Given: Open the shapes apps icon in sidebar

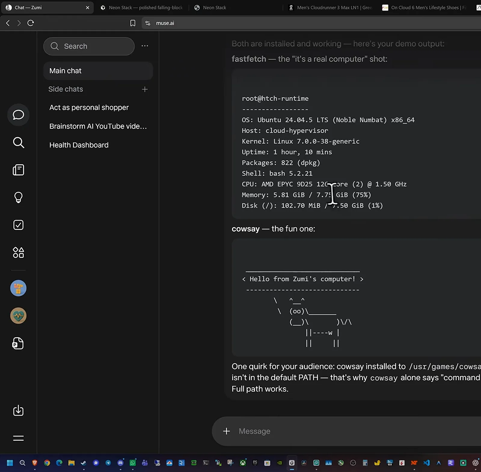Looking at the screenshot, I should pos(18,253).
